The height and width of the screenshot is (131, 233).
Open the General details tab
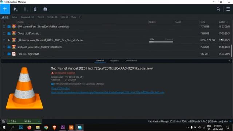[x=100, y=61]
